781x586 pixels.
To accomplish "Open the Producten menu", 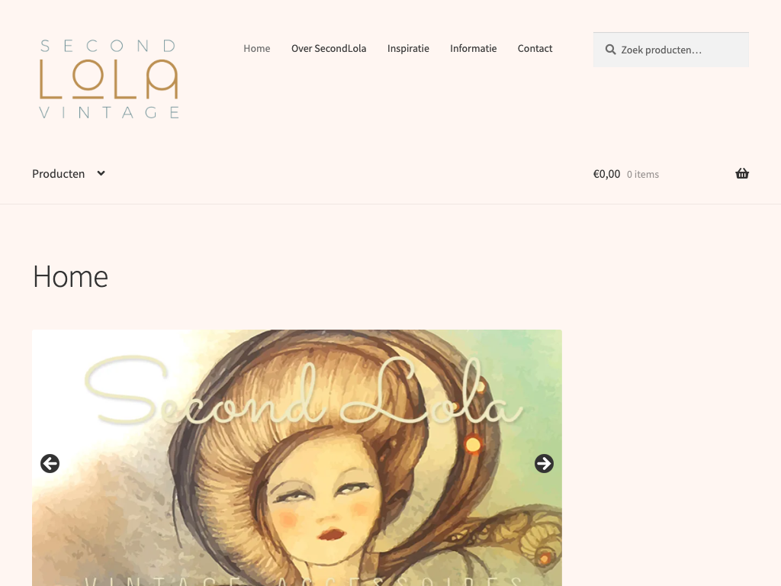I will (x=58, y=174).
